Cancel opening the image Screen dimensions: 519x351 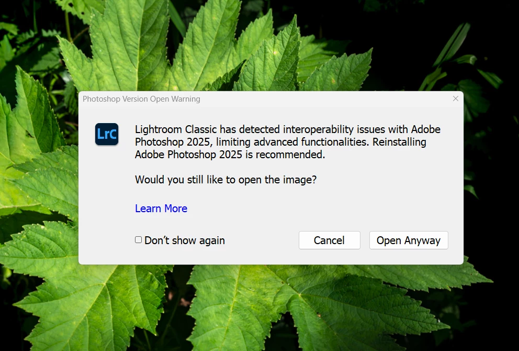tap(329, 240)
